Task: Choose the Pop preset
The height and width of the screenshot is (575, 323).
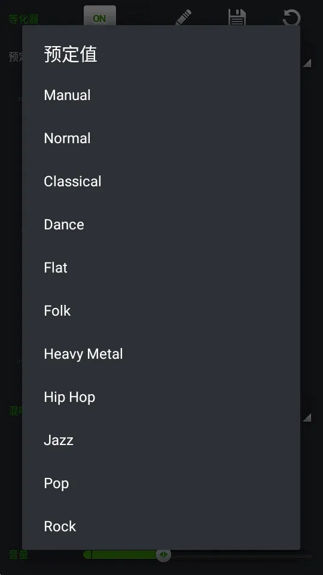Action: click(161, 483)
